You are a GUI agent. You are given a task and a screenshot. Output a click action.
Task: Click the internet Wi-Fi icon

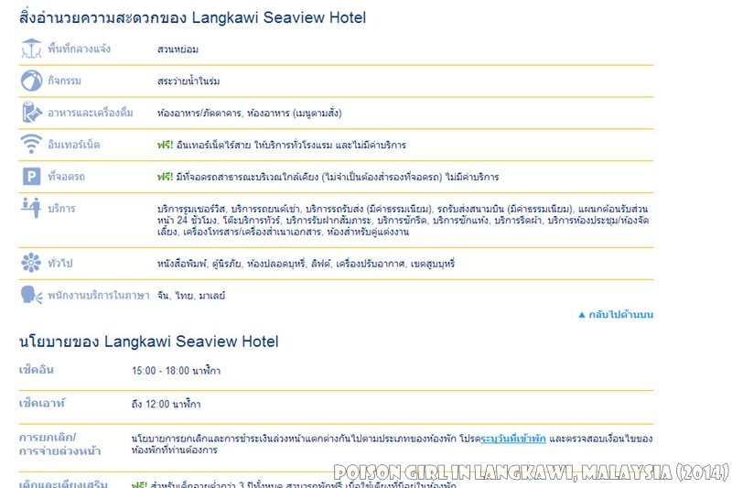pyautogui.click(x=31, y=144)
